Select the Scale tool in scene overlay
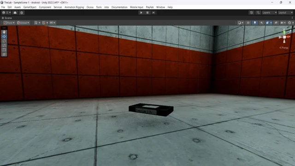 coord(4,46)
